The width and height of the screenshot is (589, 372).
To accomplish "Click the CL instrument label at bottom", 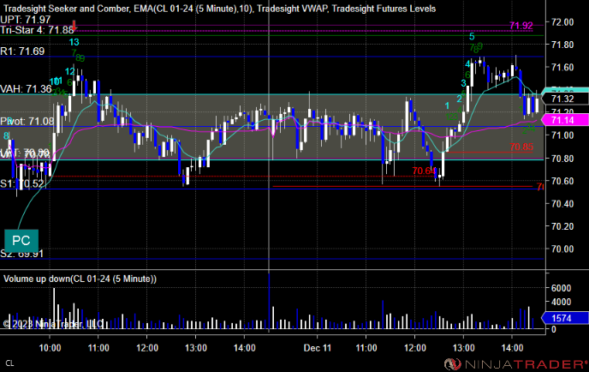I will pos(9,363).
